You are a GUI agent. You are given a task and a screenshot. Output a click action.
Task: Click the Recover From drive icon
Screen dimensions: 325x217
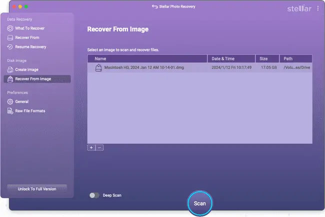pos(10,37)
